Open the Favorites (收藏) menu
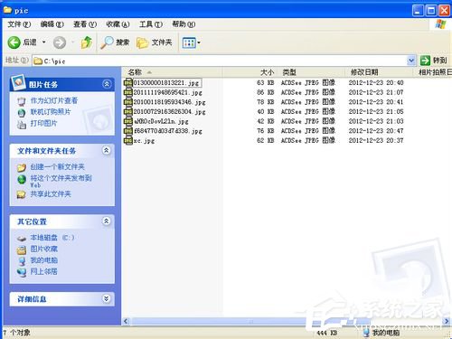The height and width of the screenshot is (339, 452). coord(118,24)
